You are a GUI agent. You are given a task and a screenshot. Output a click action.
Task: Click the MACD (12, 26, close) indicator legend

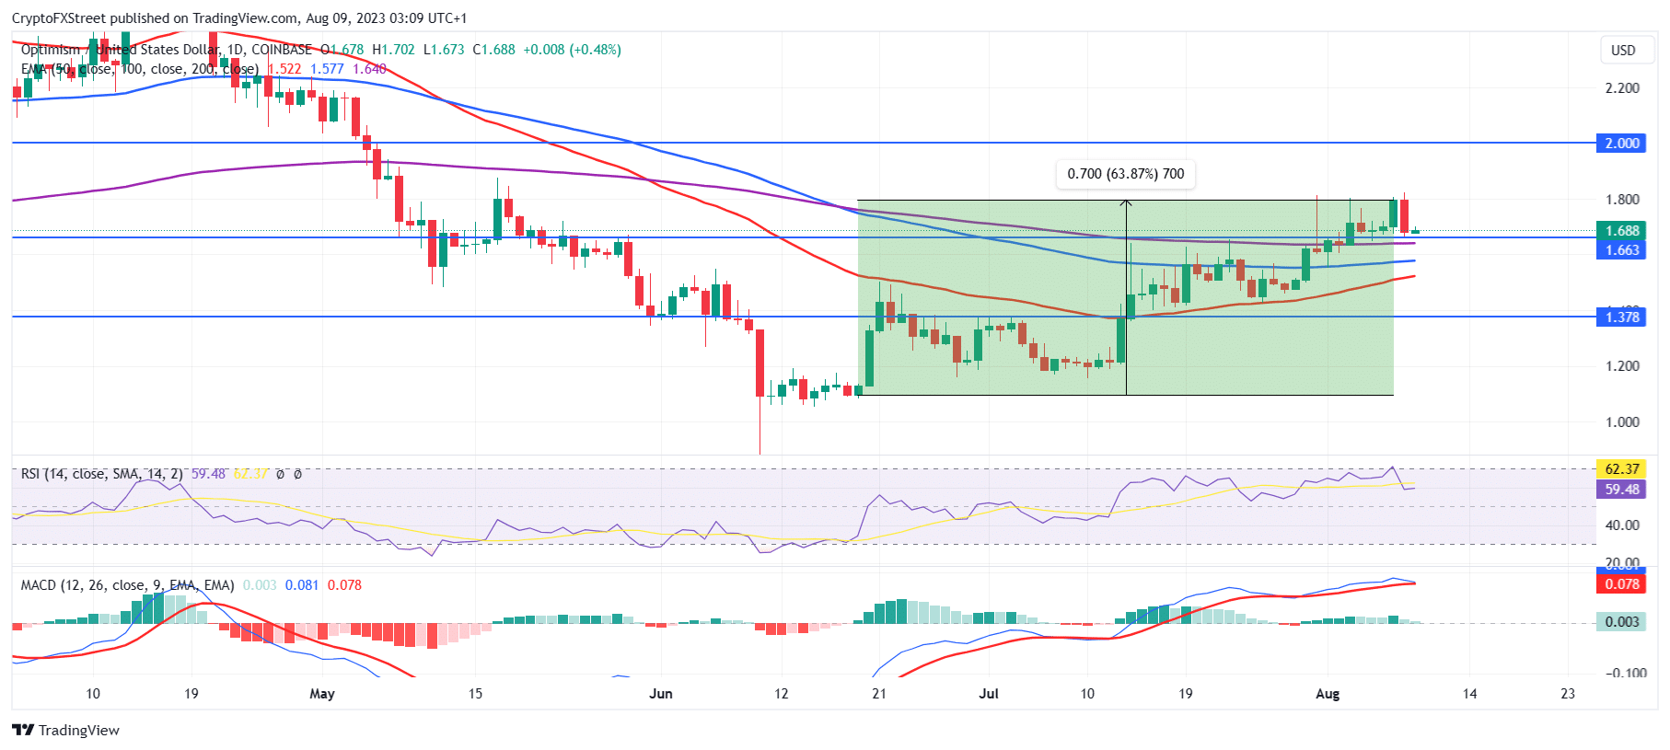pos(127,585)
